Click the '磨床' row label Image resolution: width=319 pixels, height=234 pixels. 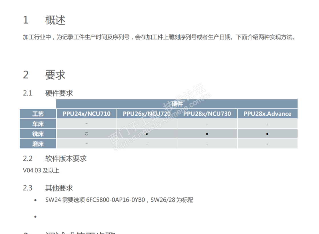pos(38,144)
